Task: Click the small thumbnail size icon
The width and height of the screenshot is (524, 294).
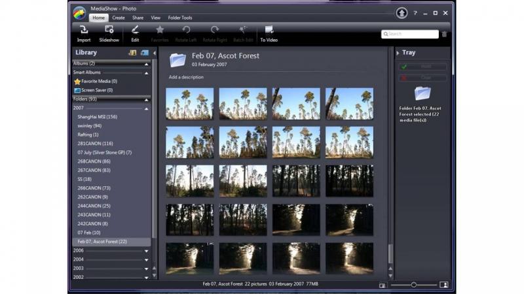Action: (383, 285)
